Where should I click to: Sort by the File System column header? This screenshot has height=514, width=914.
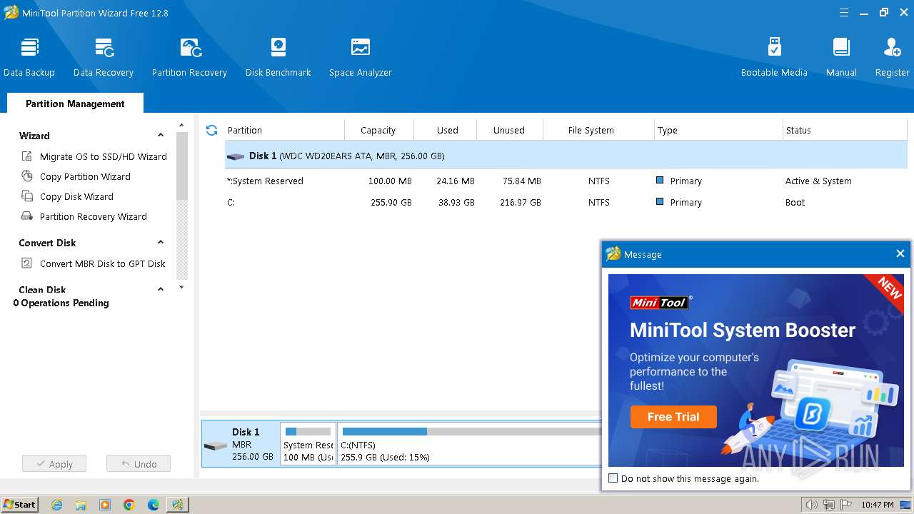tap(598, 130)
